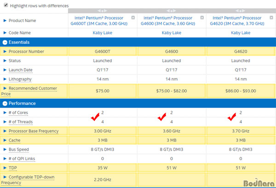The image size is (276, 188).
Task: Expand the Status row arrow
Action: pyautogui.click(x=5, y=61)
